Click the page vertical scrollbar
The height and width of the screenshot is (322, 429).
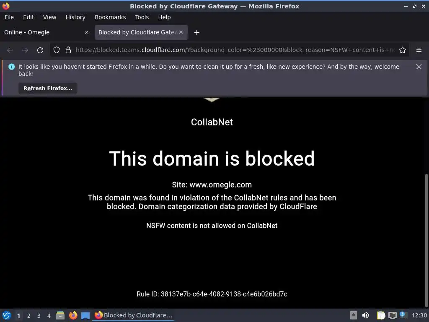coord(426,240)
